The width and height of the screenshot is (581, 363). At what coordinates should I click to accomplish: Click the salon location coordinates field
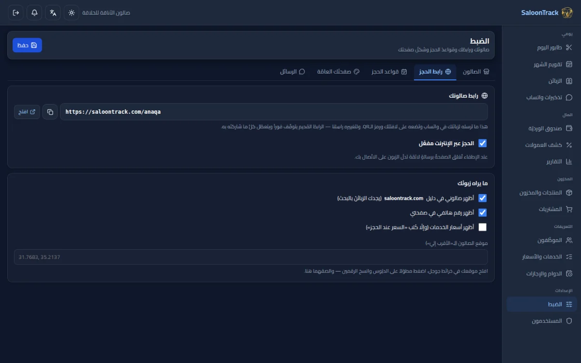[x=251, y=257]
